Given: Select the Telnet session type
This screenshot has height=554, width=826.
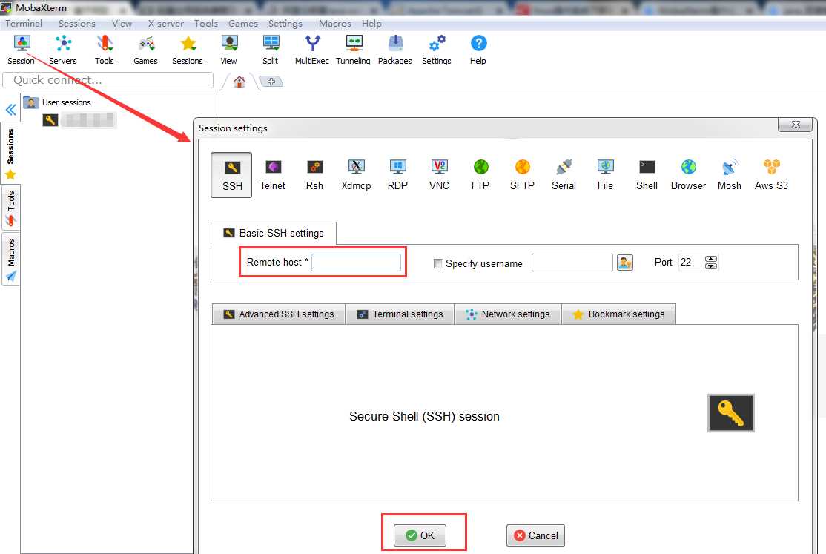Looking at the screenshot, I should (272, 175).
